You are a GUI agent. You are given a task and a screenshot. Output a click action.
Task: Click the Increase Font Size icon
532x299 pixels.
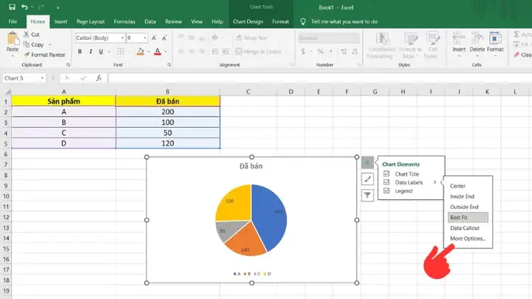[154, 38]
